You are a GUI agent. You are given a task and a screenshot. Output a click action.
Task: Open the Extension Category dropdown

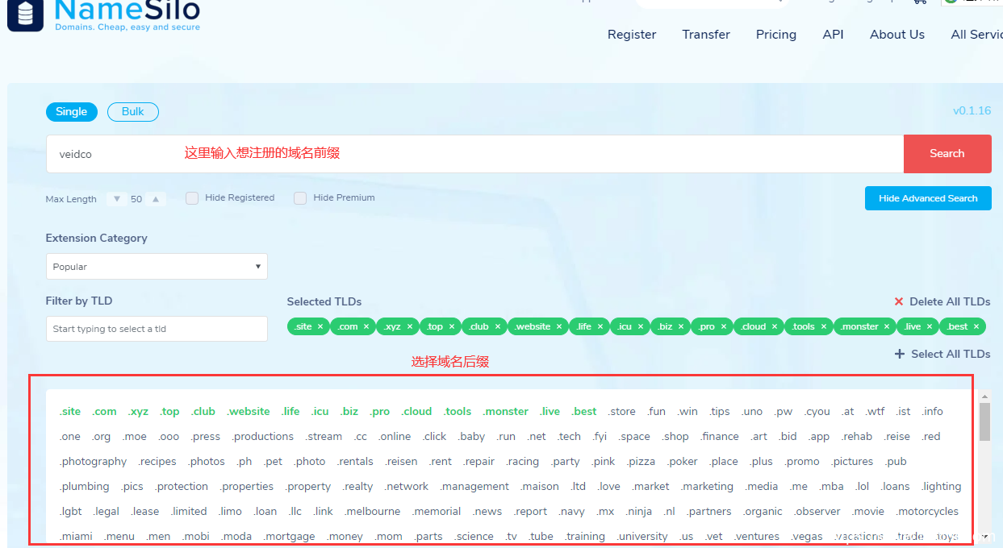tap(157, 267)
